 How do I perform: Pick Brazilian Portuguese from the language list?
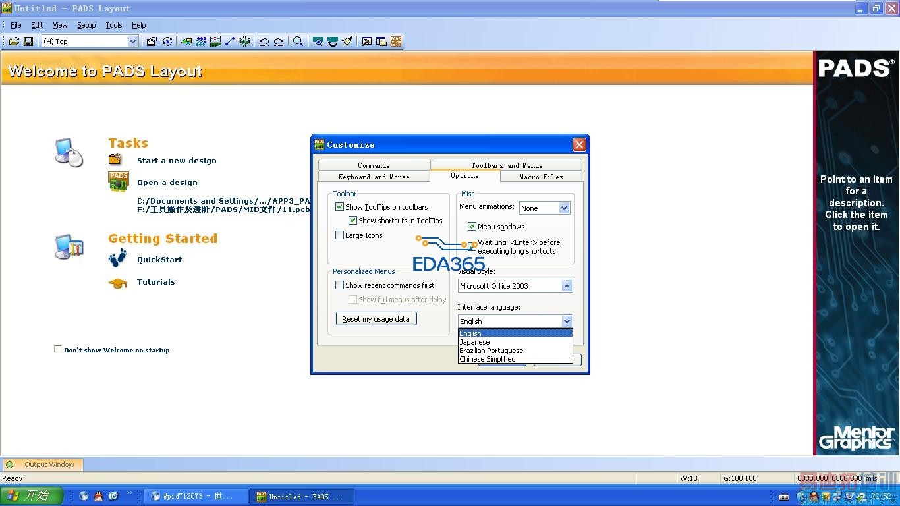515,351
